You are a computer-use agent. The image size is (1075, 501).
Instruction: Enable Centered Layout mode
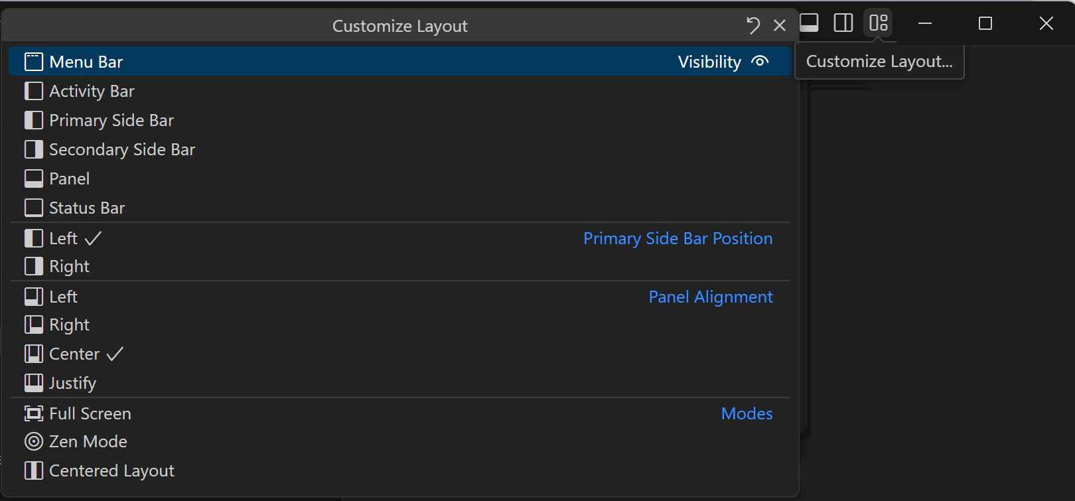111,470
